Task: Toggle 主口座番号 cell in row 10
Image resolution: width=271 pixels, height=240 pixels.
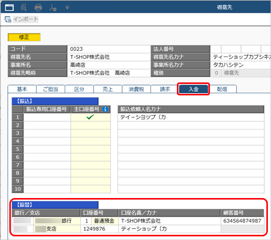Action: [91, 189]
